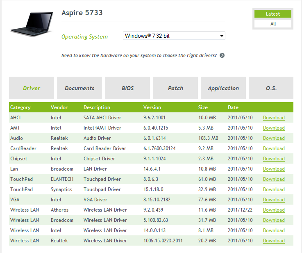Download the Broadcom LAN Driver
The width and height of the screenshot is (302, 253).
(274, 169)
